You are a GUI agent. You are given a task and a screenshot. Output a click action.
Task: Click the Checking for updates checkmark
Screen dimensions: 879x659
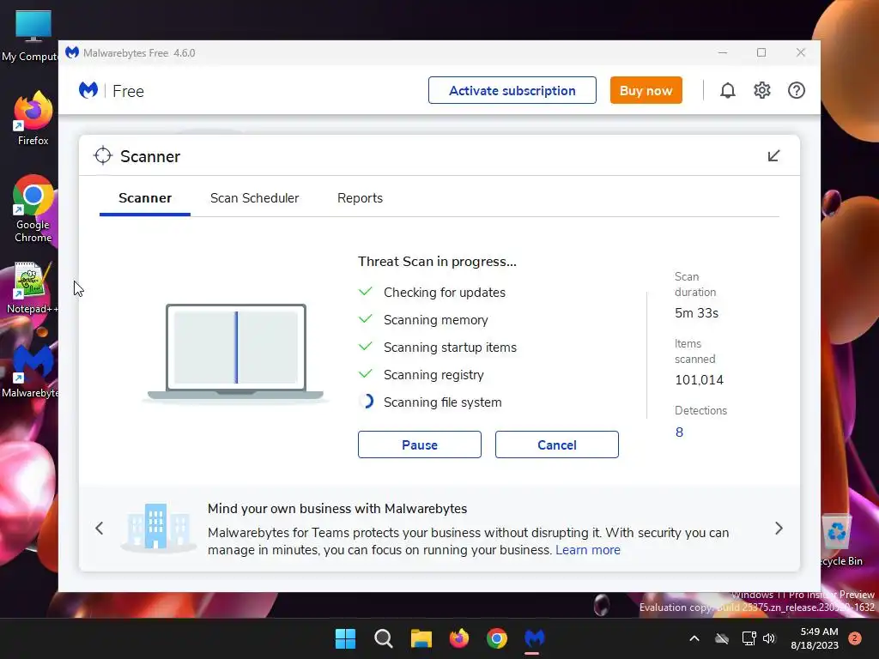pyautogui.click(x=366, y=292)
